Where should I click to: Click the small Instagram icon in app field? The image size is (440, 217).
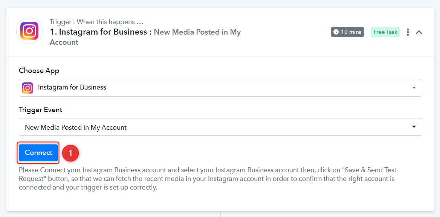pyautogui.click(x=27, y=88)
